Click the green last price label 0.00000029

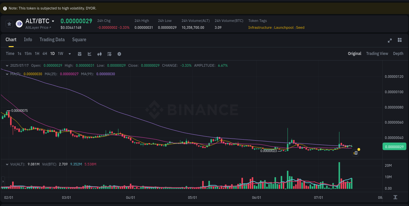click(x=394, y=146)
